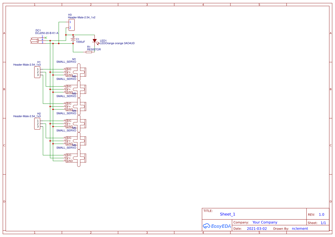This screenshot has width=335, height=237.
Task: Select the H1 Header-Male-2.54_1x3 symbol
Action: (x=37, y=72)
